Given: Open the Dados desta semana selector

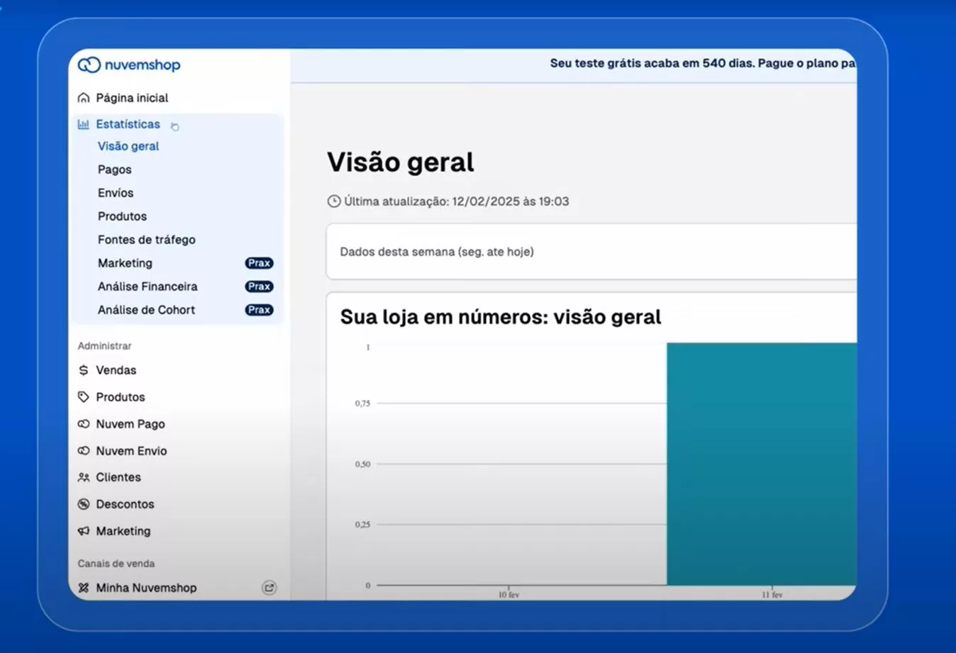Looking at the screenshot, I should [437, 251].
